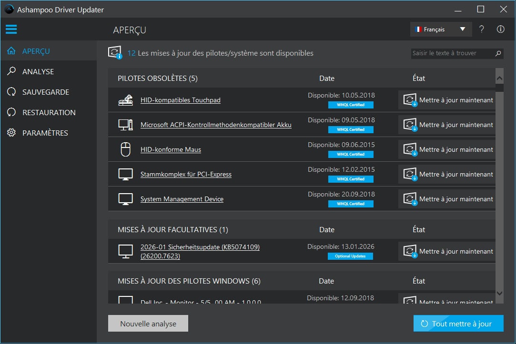Open the hamburger menu icon
This screenshot has height=344, width=516.
pyautogui.click(x=11, y=29)
